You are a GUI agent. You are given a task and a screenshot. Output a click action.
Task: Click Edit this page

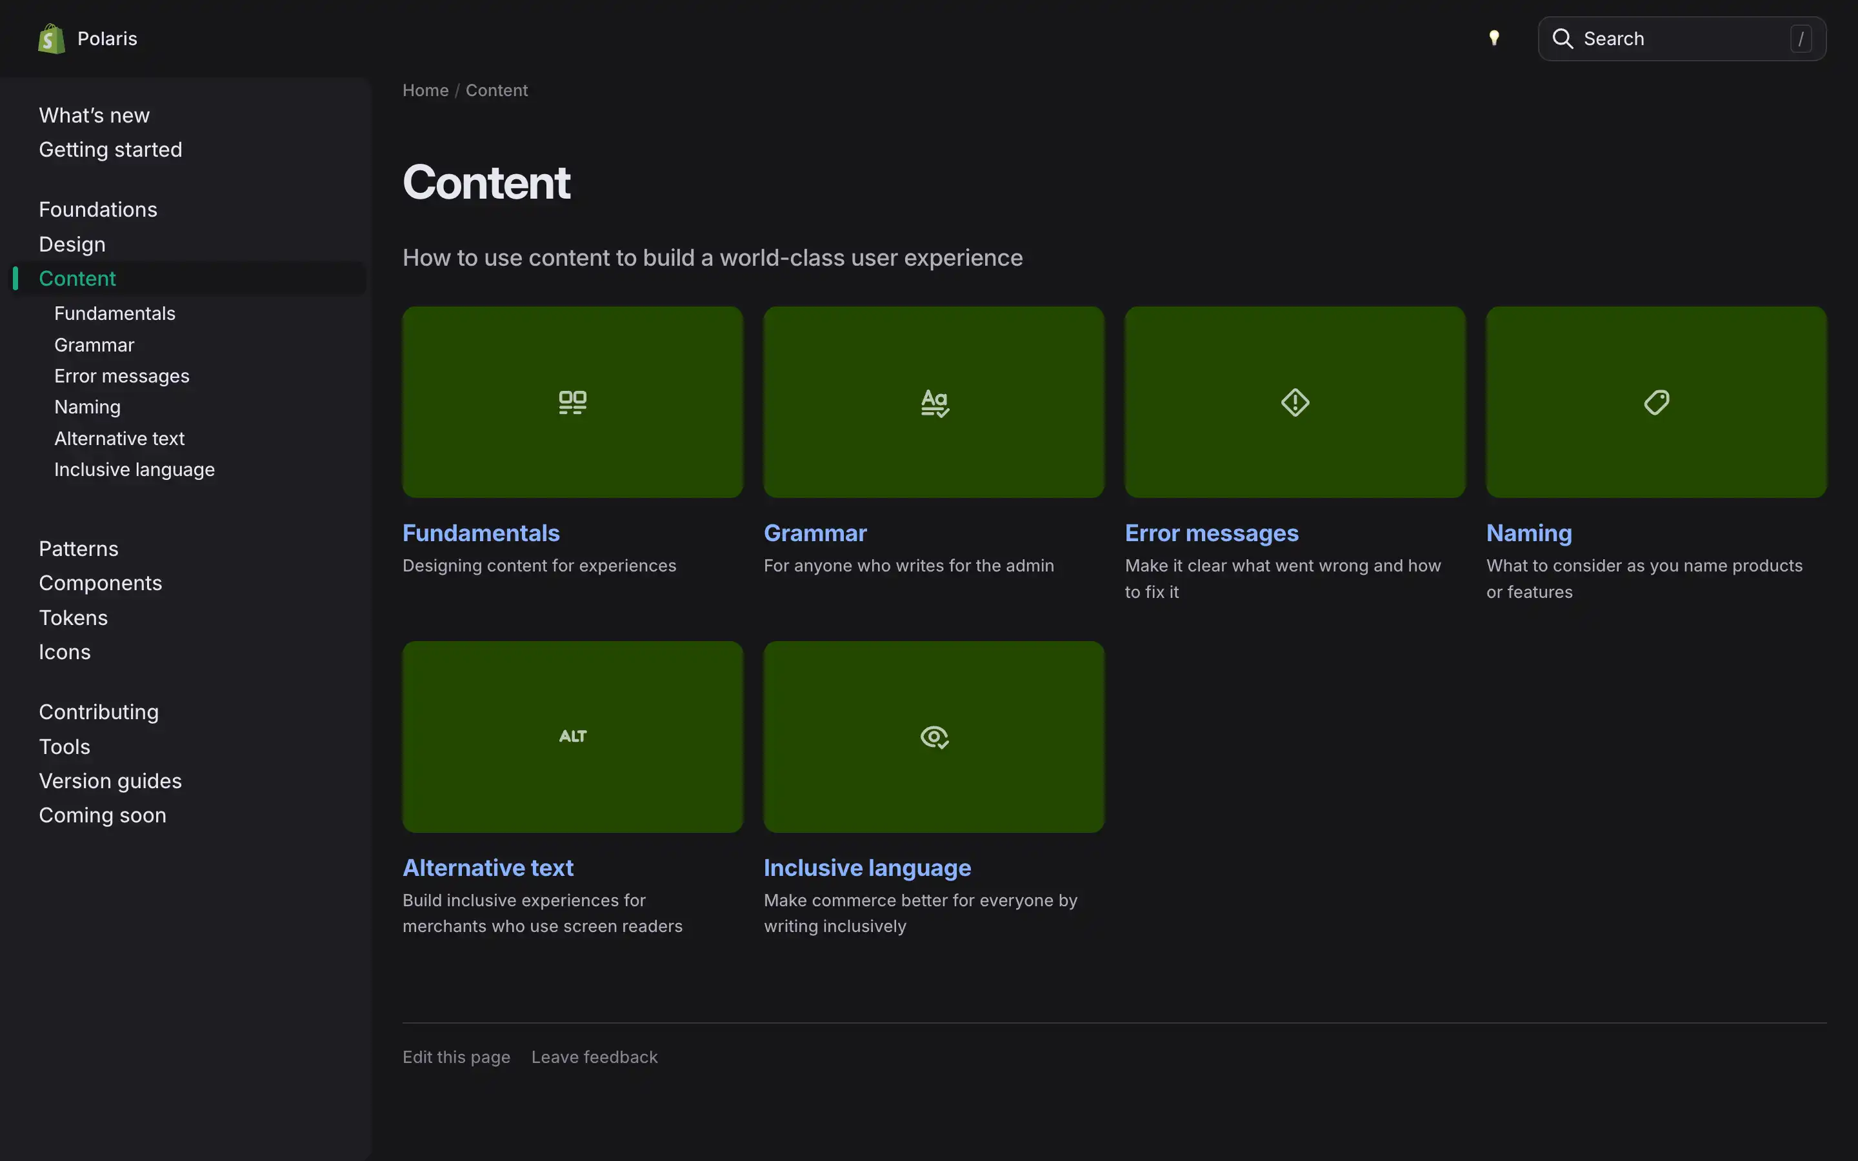456,1057
